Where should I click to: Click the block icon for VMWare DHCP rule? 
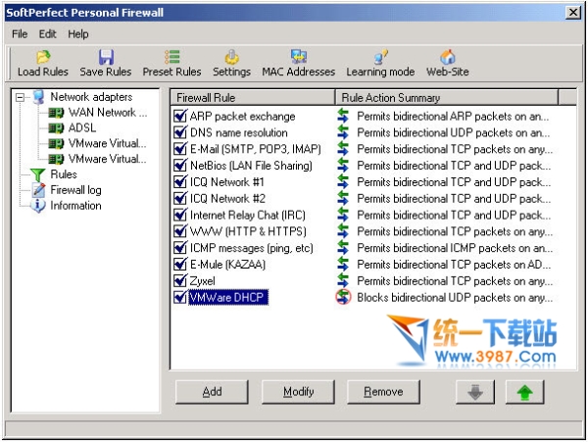[x=343, y=297]
